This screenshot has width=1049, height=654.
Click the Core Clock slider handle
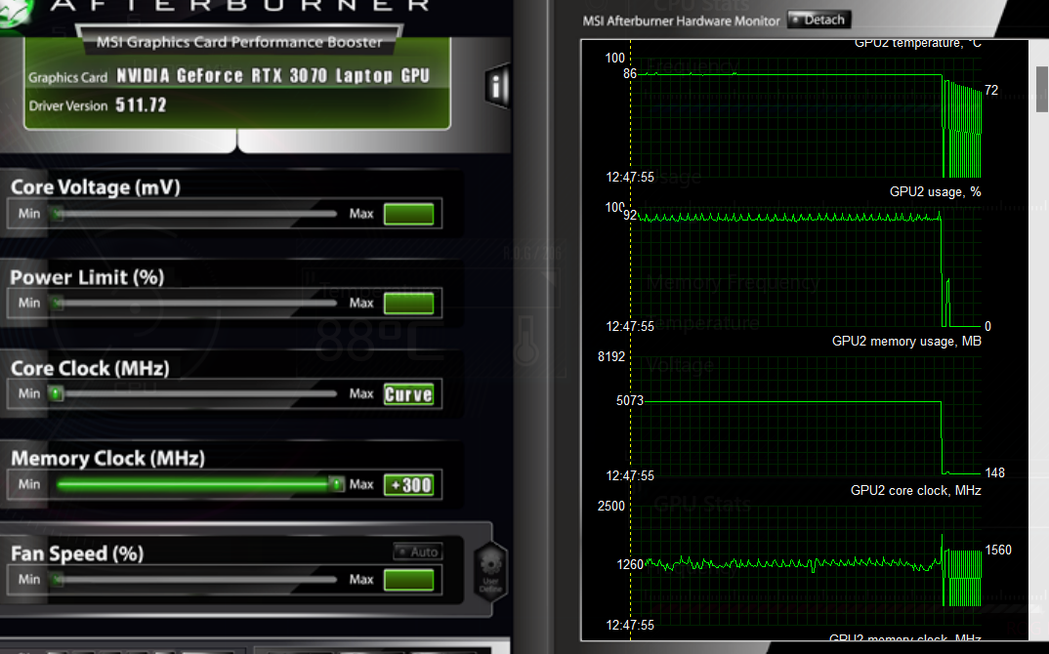(x=57, y=394)
